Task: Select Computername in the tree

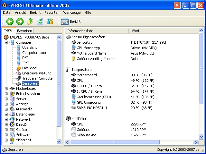Action: 34,53
